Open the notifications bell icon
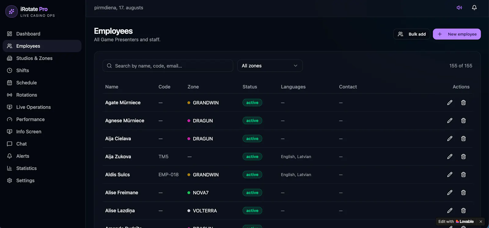This screenshot has width=489, height=228. (x=474, y=8)
